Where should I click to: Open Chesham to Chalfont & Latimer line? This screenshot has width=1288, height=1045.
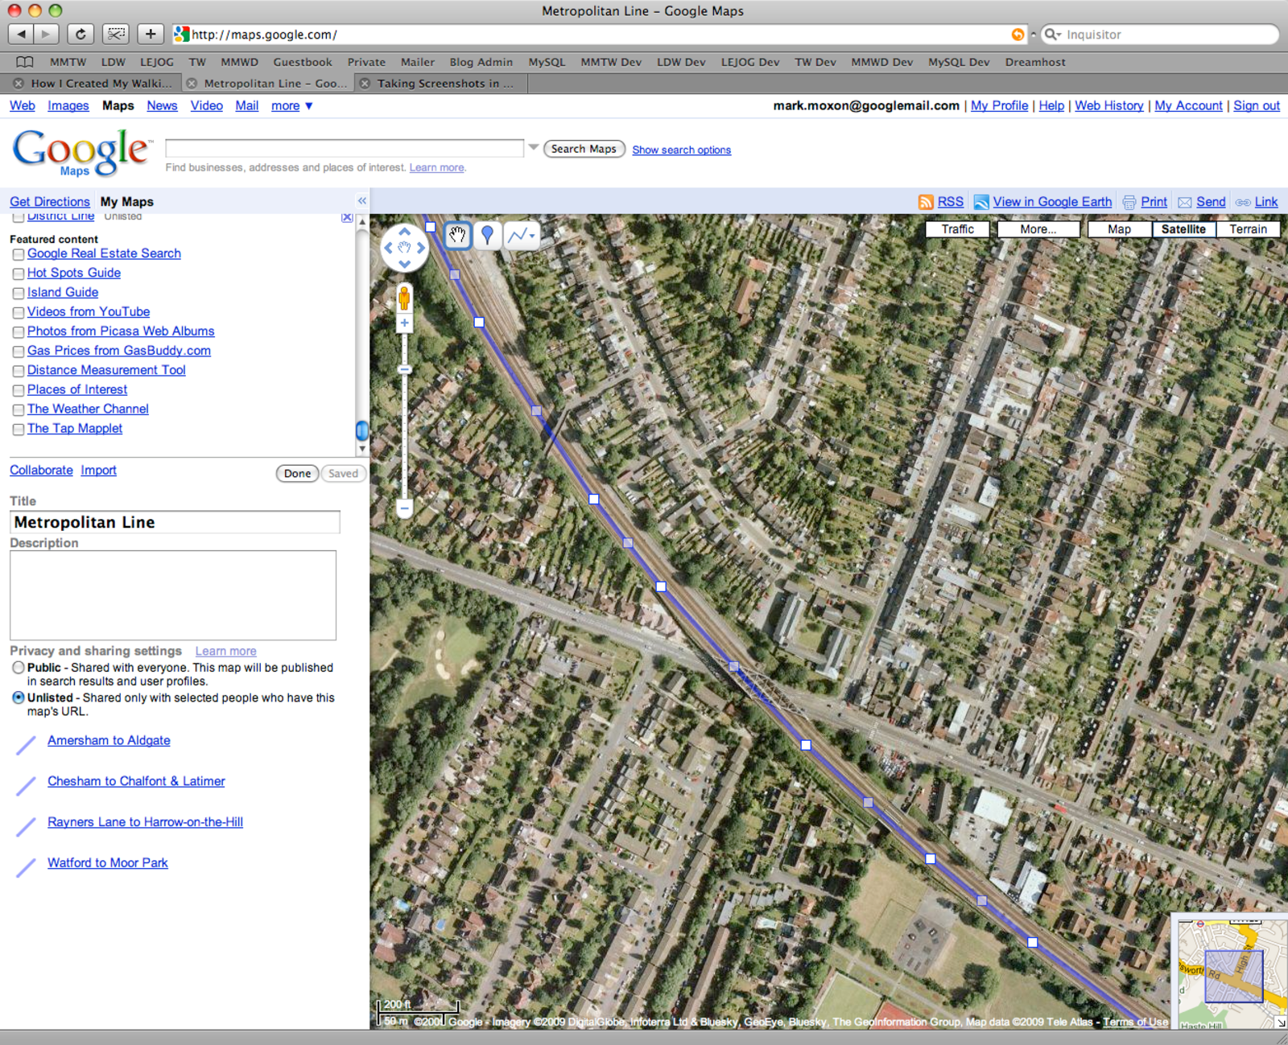coord(136,781)
